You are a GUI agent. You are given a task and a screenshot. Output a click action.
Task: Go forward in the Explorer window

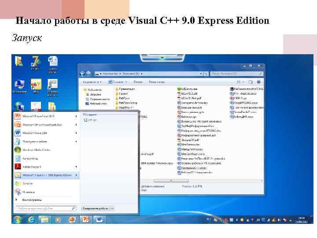tap(88, 74)
